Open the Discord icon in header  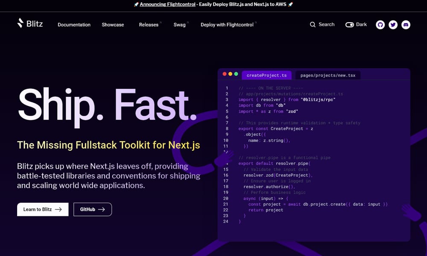tap(406, 25)
